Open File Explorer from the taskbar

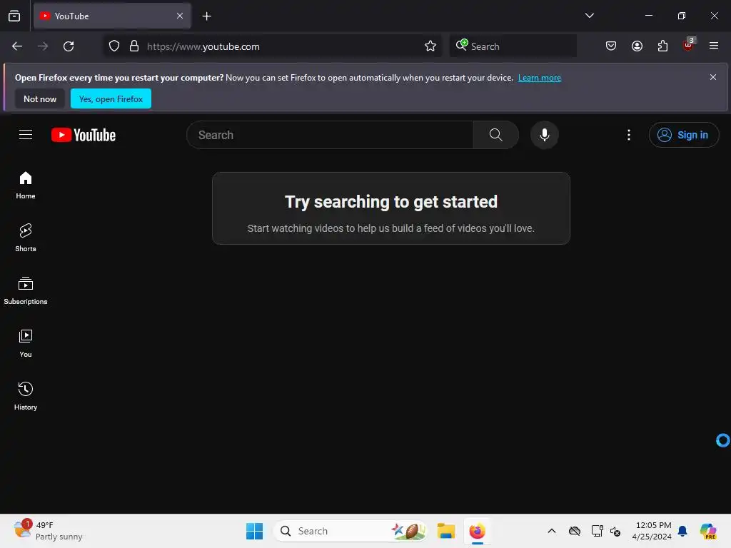tap(445, 531)
